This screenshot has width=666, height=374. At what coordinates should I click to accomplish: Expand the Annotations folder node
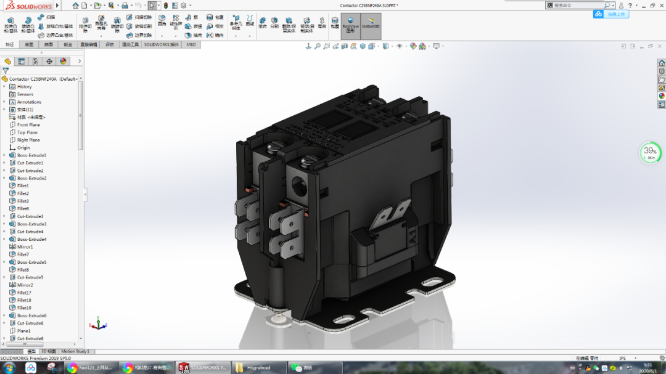(x=4, y=102)
